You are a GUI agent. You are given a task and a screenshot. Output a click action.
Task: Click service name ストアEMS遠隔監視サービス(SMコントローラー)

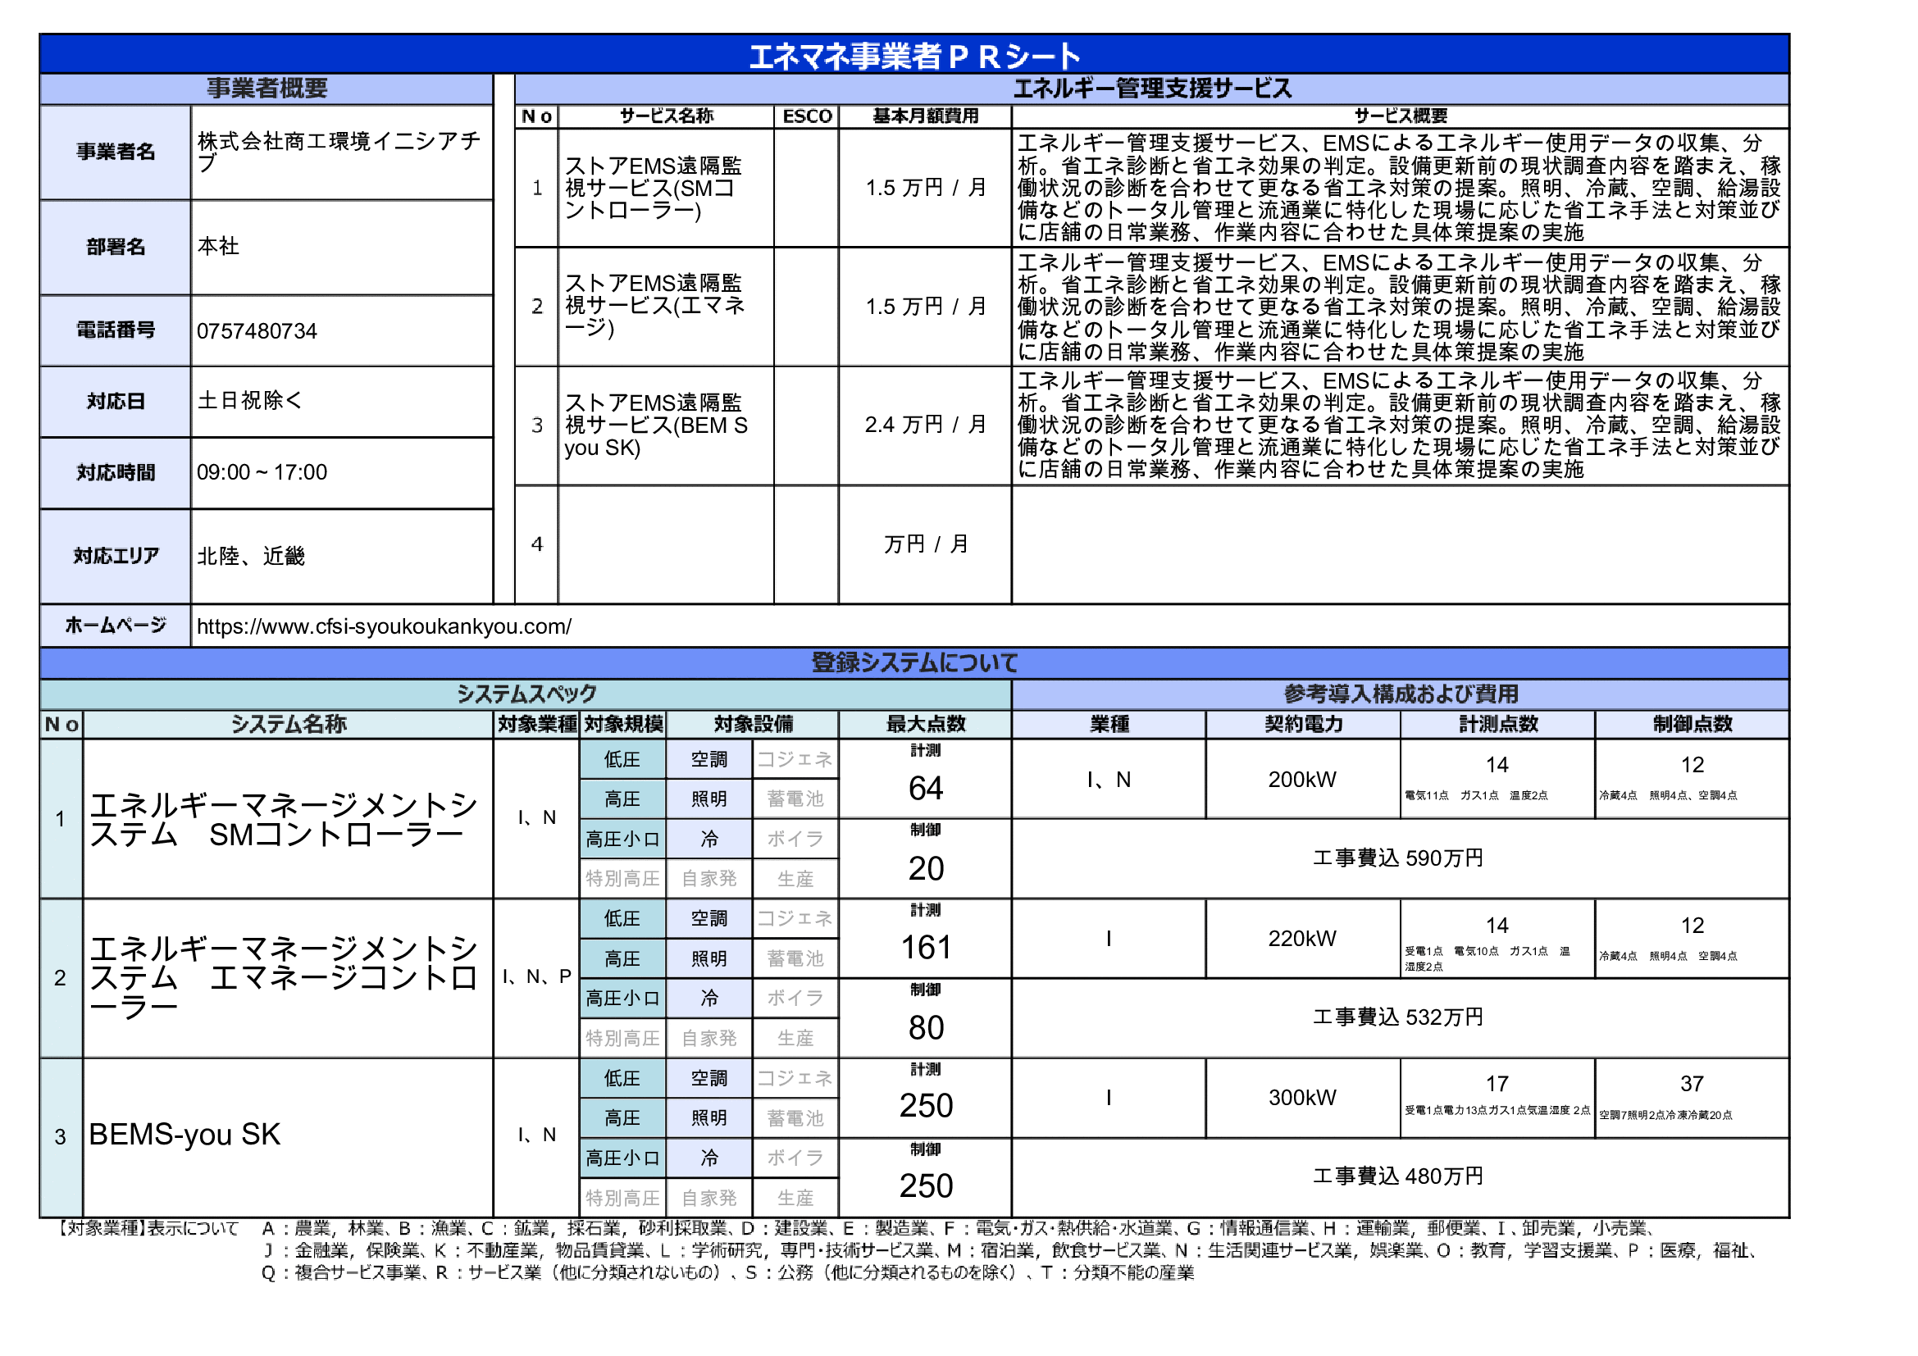tap(654, 188)
